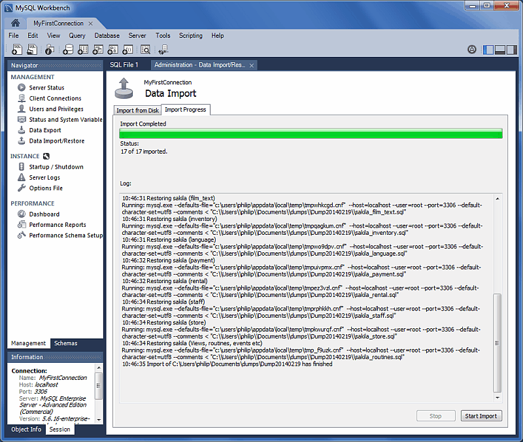This screenshot has height=442, width=523.
Task: Open the Scripting menu
Action: pos(190,35)
